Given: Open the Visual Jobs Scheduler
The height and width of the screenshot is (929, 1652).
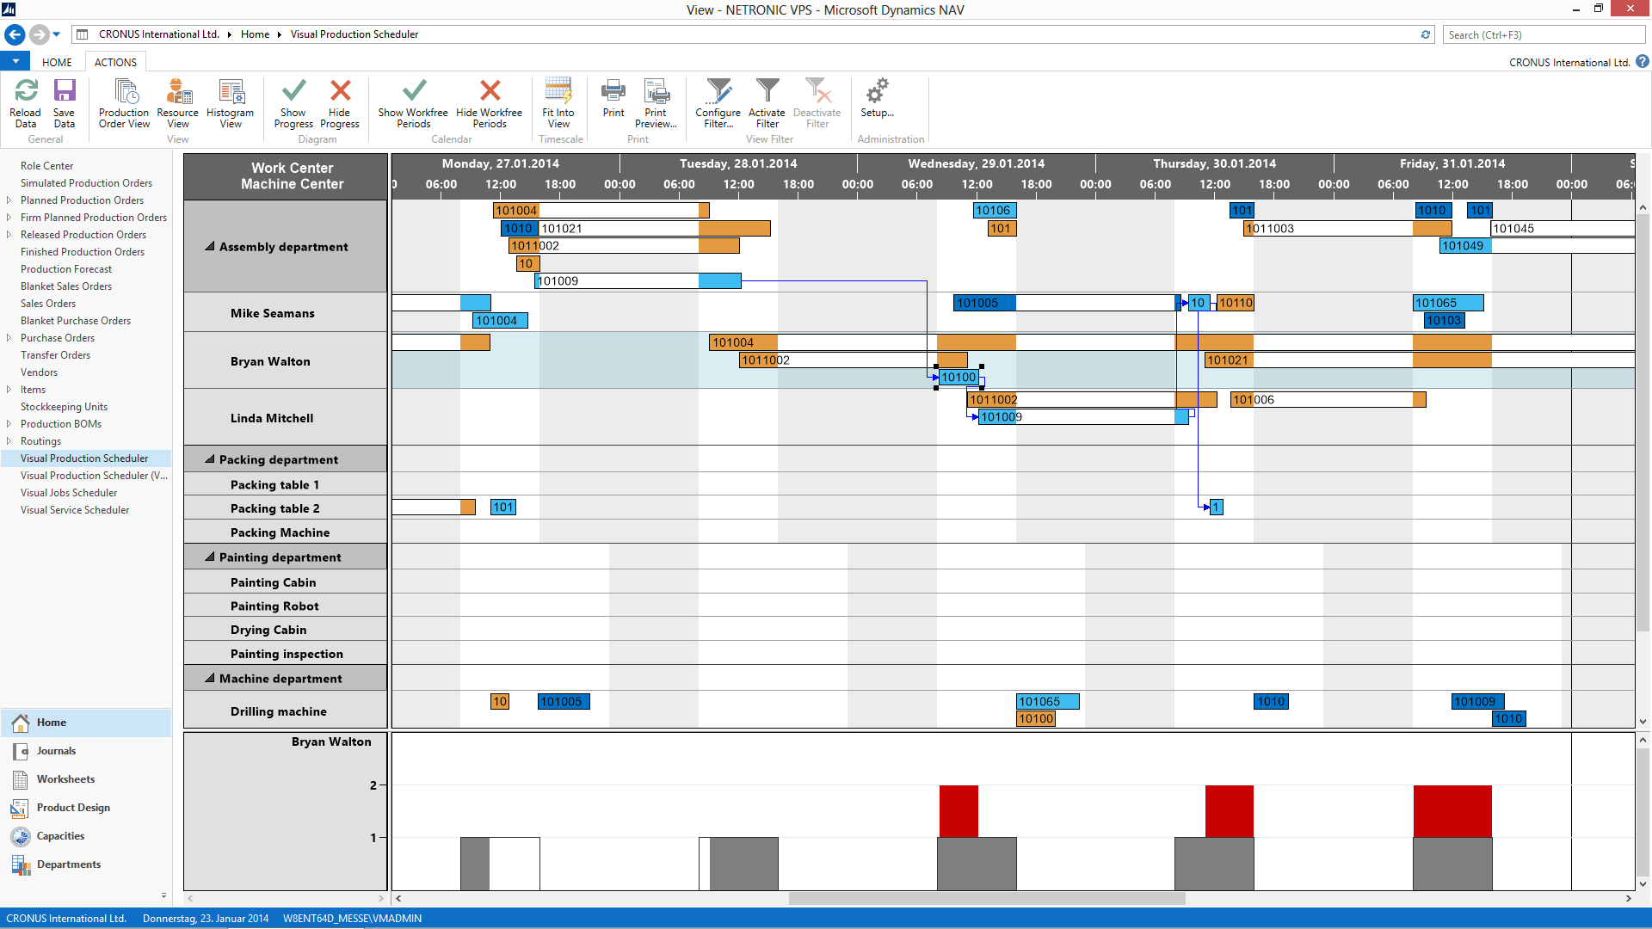Looking at the screenshot, I should [x=69, y=492].
